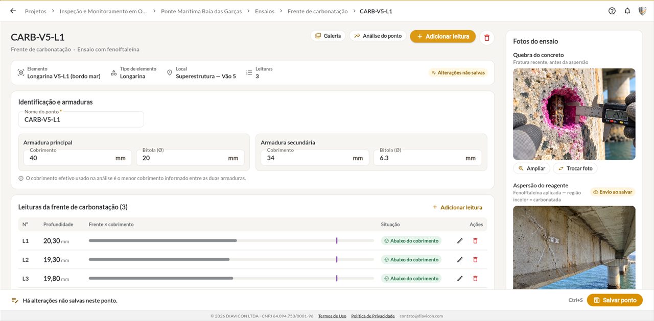Add a reading from the readings table header
This screenshot has height=321, width=654.
(457, 207)
